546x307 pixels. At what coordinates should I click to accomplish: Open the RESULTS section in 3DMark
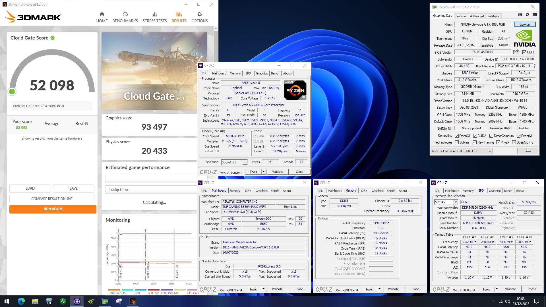179,17
